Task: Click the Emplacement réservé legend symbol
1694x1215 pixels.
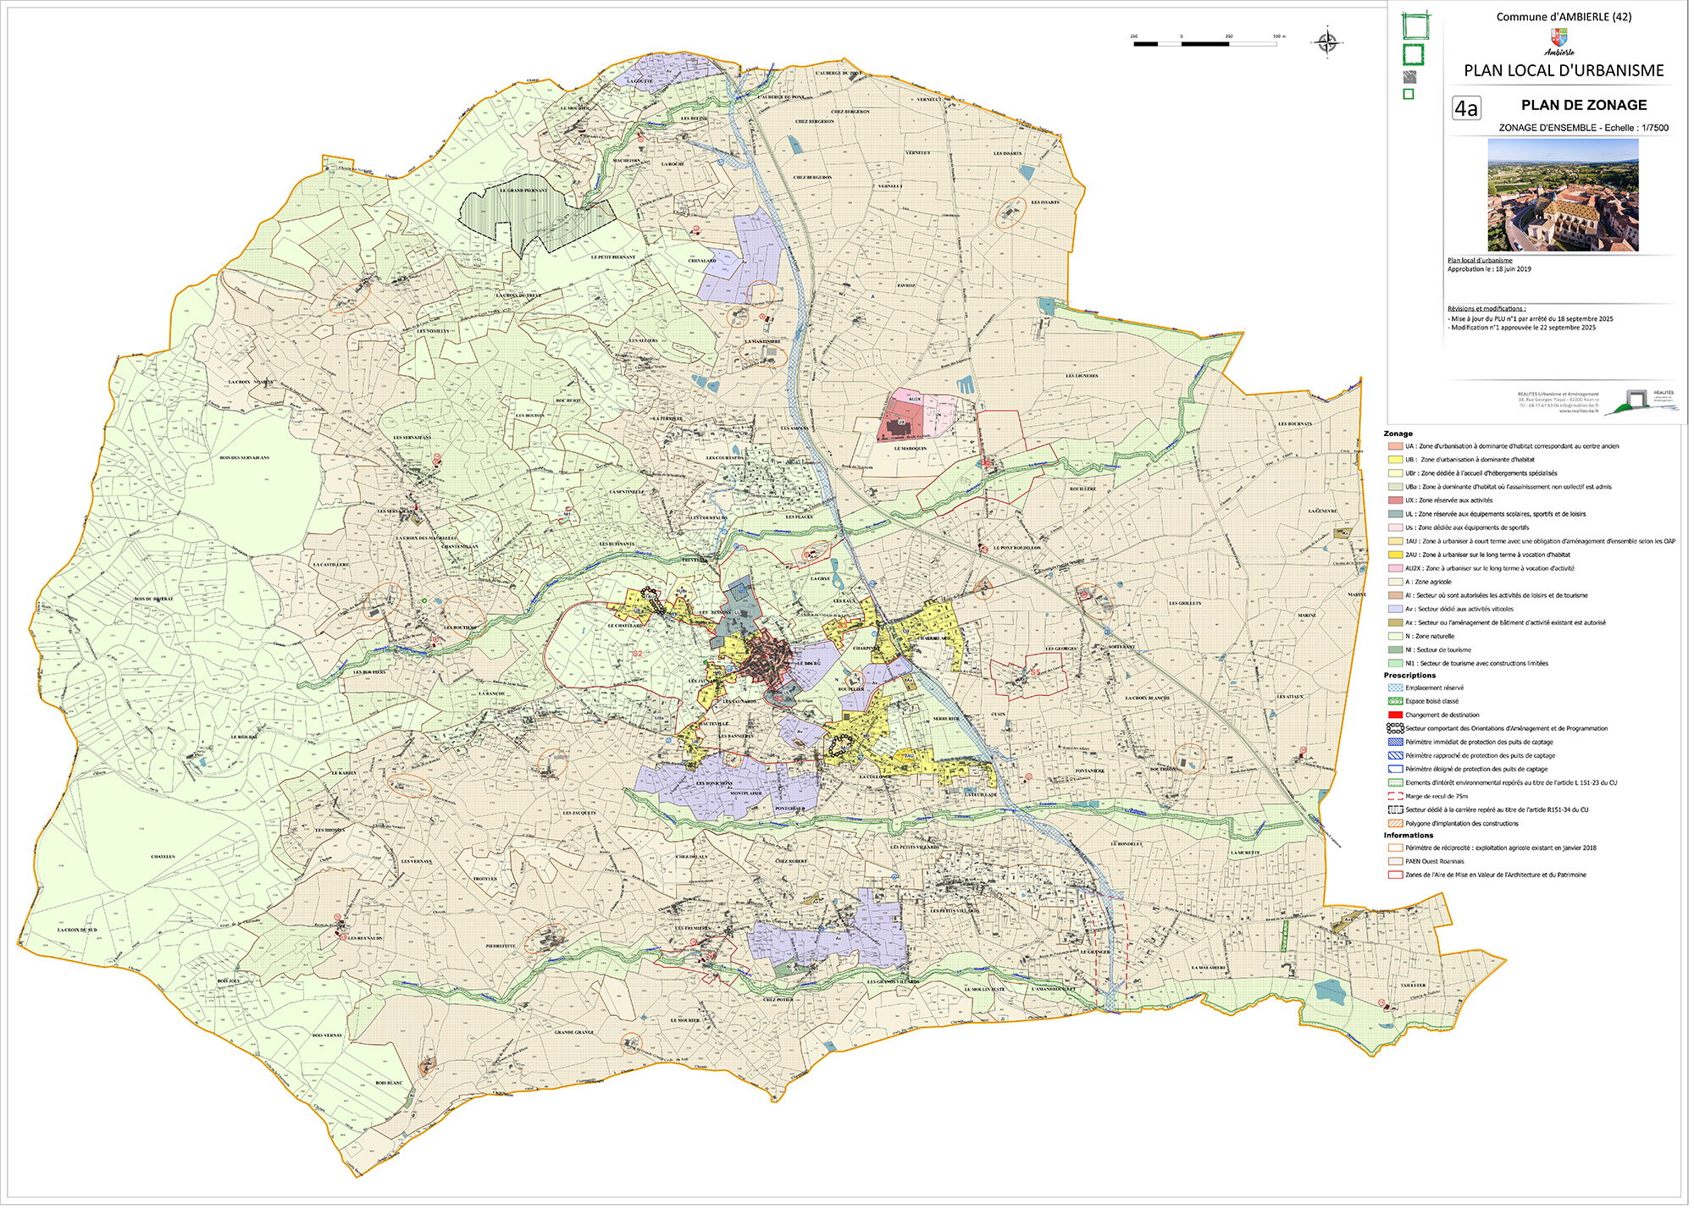Action: tap(1395, 688)
